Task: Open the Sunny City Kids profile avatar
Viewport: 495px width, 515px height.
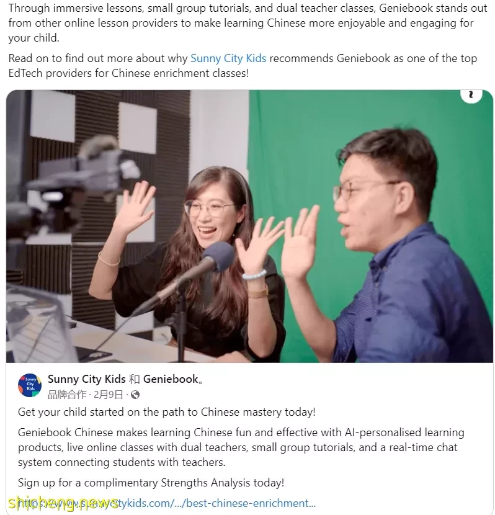Action: tap(30, 385)
